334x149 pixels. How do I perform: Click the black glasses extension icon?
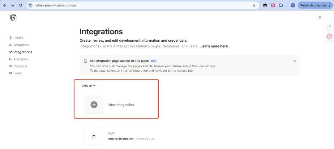(x=265, y=5)
